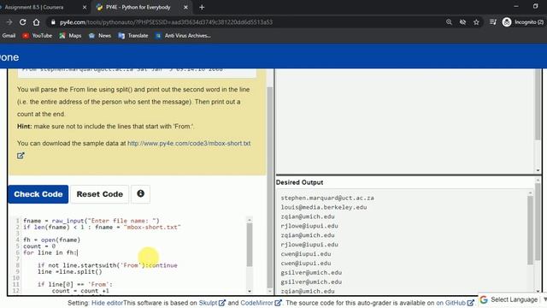The image size is (547, 308).
Task: Click the forward navigation arrow
Action: [x=9, y=22]
